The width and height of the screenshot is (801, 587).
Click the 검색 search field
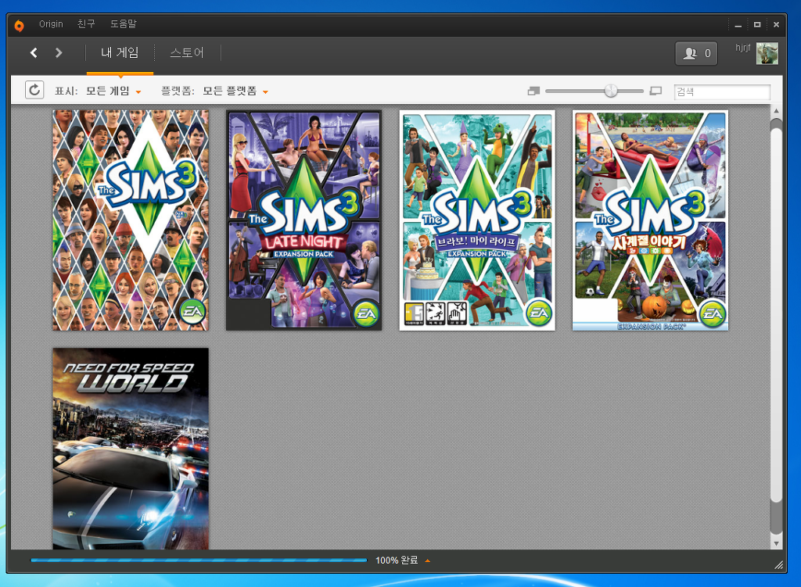coord(721,92)
